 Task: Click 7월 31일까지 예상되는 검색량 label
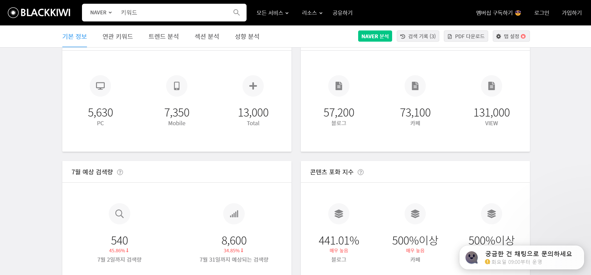pyautogui.click(x=234, y=259)
